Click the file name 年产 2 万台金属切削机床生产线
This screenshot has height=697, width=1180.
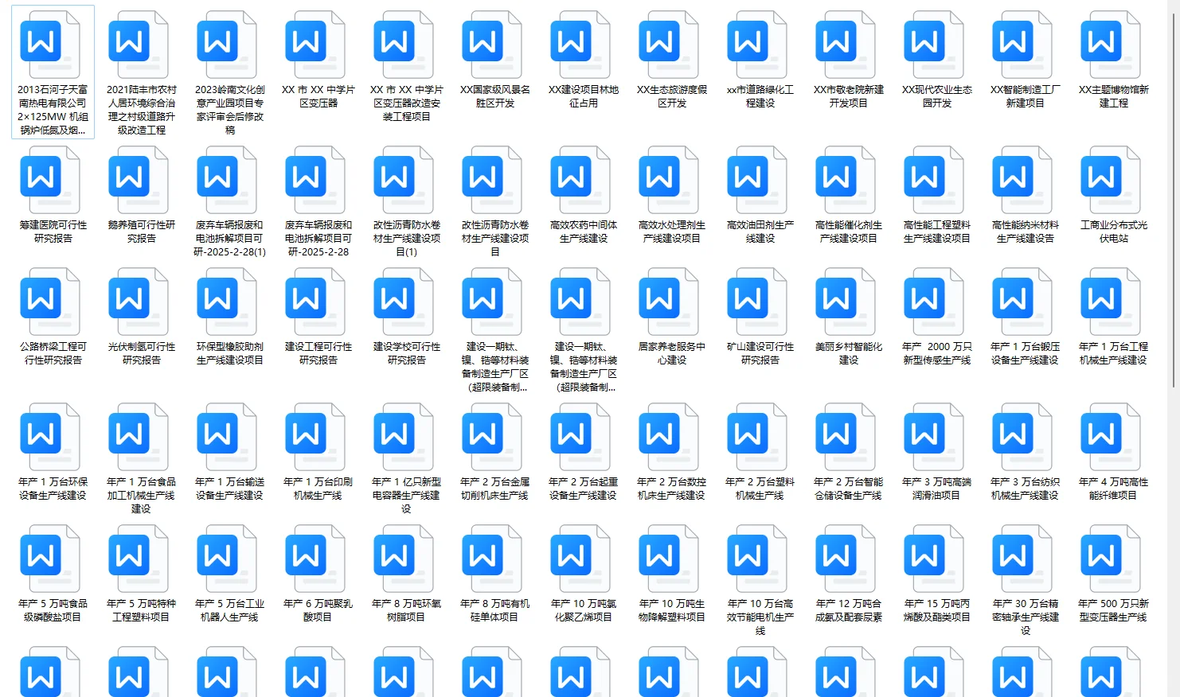click(x=495, y=489)
